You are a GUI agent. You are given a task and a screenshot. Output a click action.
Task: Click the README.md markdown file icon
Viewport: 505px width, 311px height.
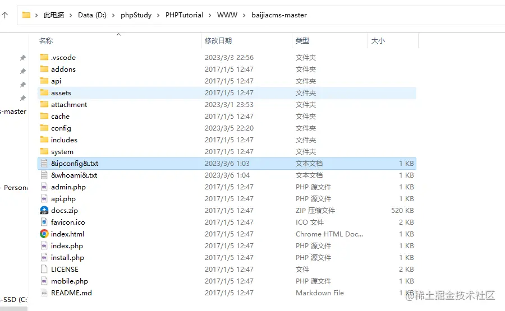pyautogui.click(x=44, y=293)
